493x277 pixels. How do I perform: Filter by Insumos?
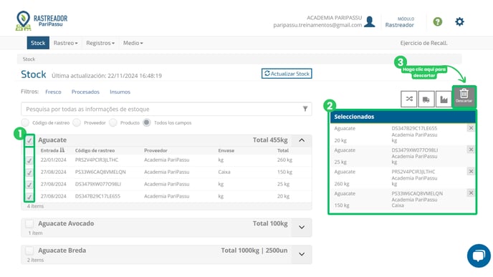[120, 92]
